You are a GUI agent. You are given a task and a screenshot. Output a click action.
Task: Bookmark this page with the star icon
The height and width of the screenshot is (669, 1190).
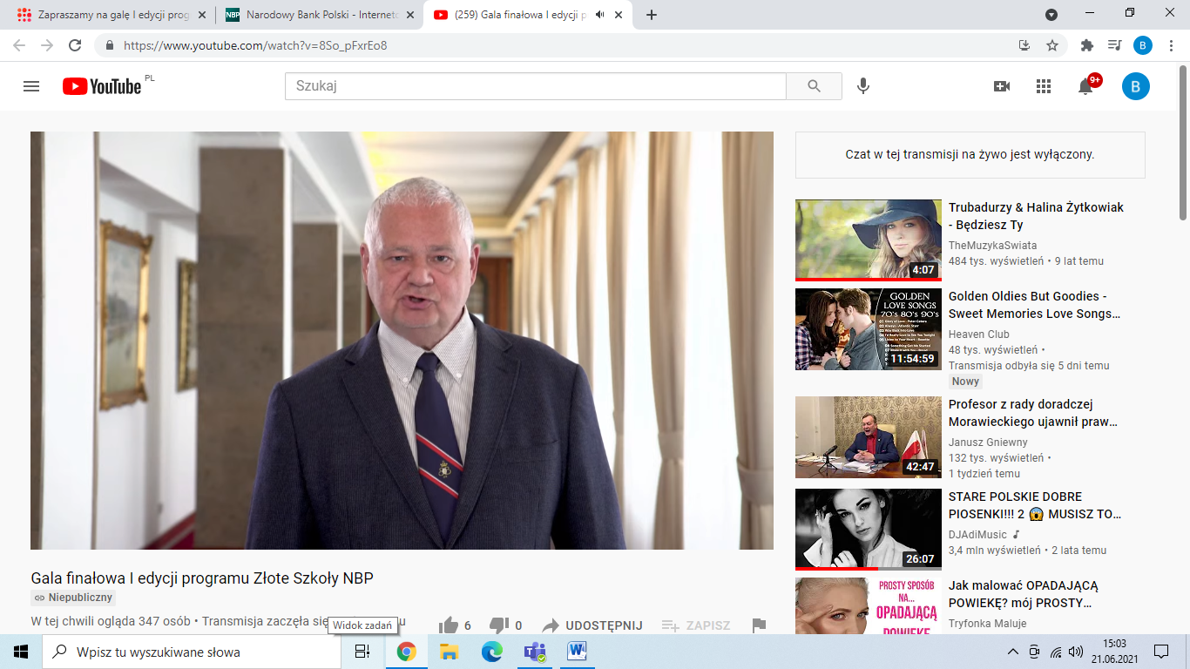tap(1052, 45)
